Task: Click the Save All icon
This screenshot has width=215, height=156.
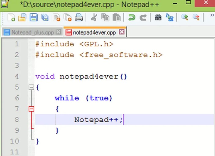Action: click(45, 17)
